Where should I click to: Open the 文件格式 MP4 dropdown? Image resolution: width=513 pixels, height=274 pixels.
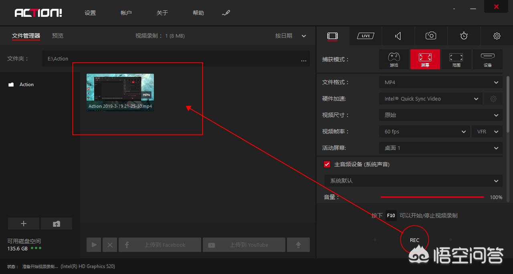[440, 82]
